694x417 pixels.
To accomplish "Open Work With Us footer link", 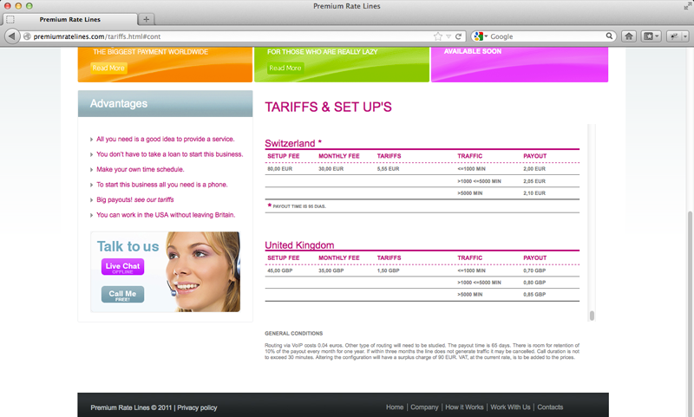I will click(510, 407).
